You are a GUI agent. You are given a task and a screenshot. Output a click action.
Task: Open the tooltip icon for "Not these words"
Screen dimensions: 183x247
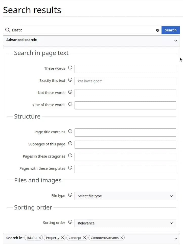click(70, 92)
